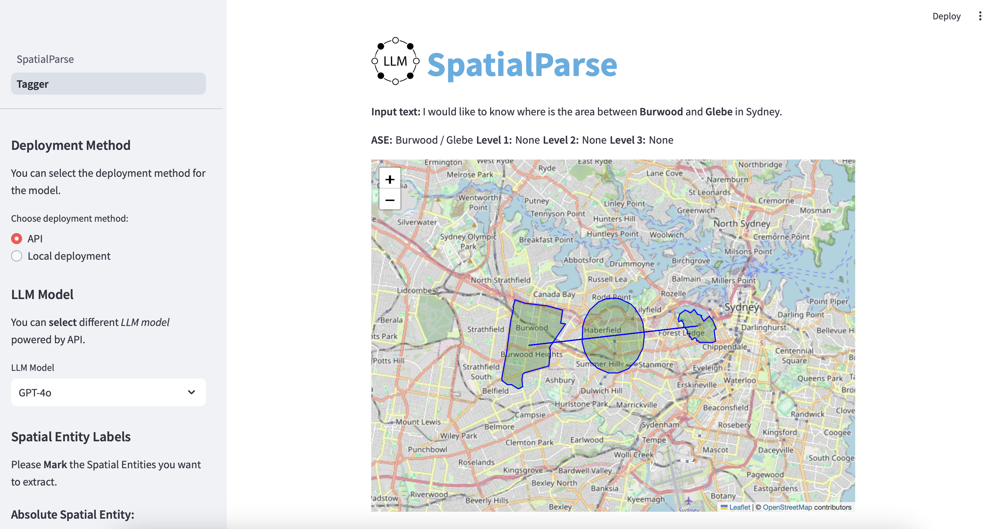The image size is (990, 529).
Task: Open the three-dot main menu
Action: [x=980, y=16]
